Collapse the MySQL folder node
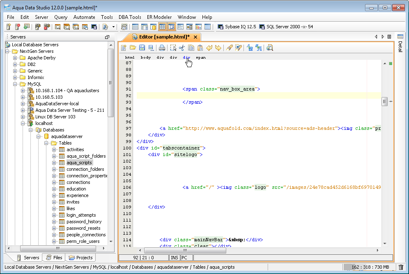The image size is (409, 274). pyautogui.click(x=15, y=84)
